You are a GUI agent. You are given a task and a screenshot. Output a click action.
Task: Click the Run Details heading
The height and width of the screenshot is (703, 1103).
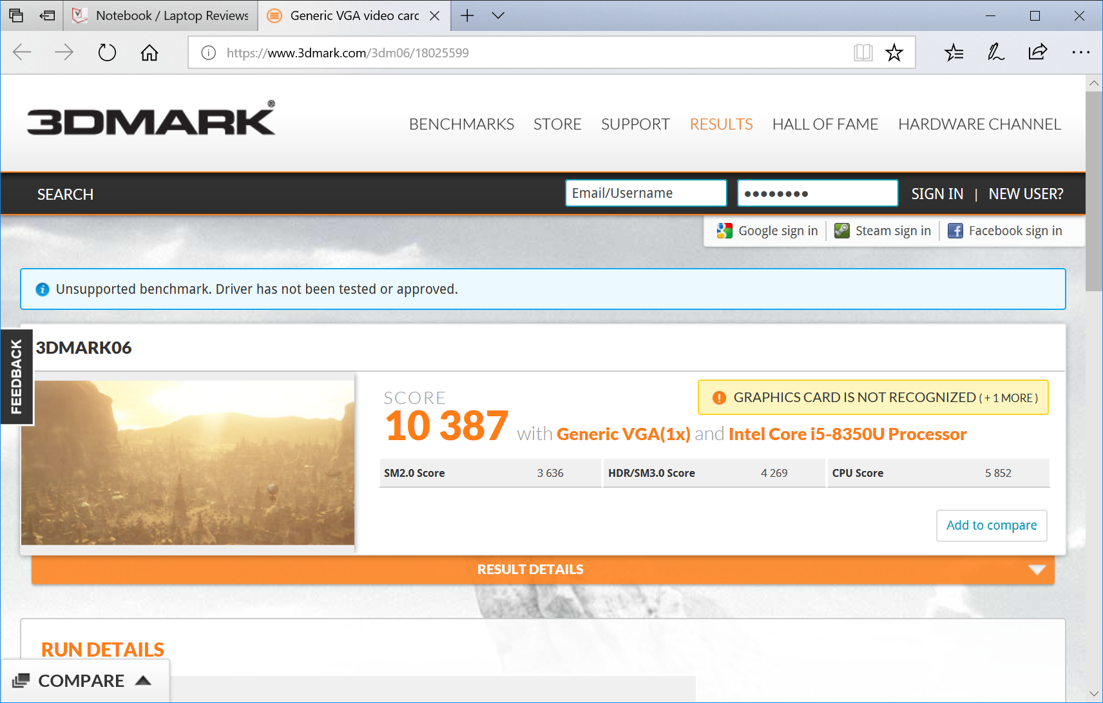(102, 650)
